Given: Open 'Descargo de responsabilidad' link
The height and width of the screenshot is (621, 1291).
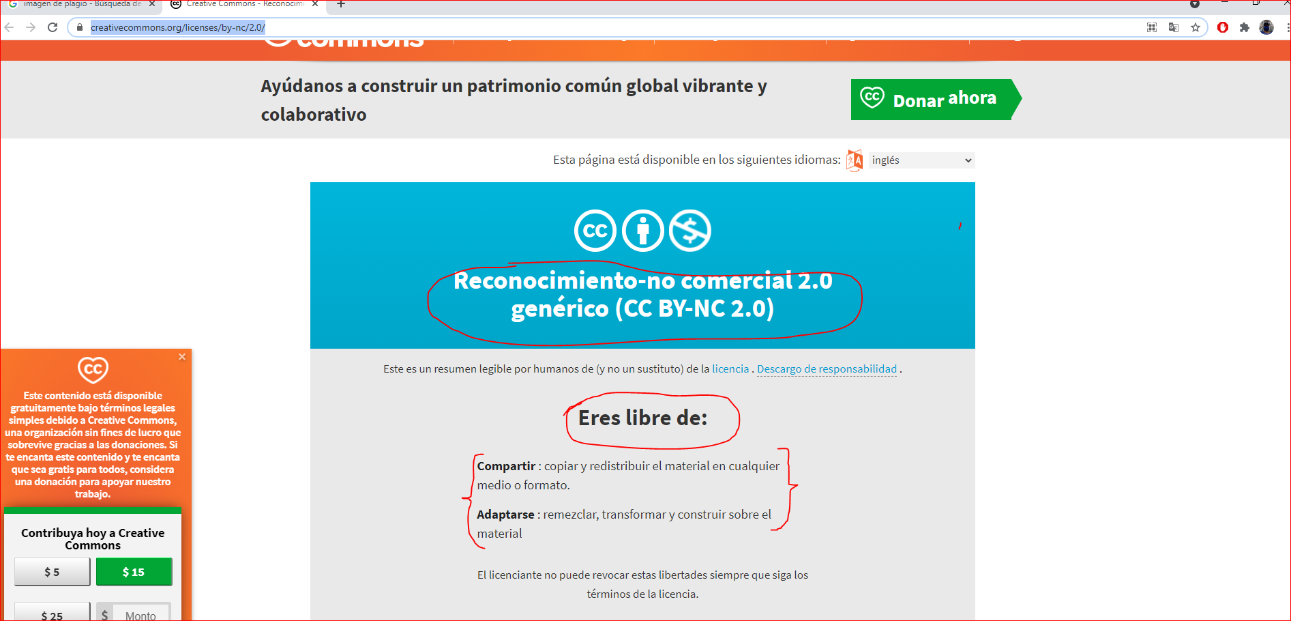Looking at the screenshot, I should click(x=827, y=369).
